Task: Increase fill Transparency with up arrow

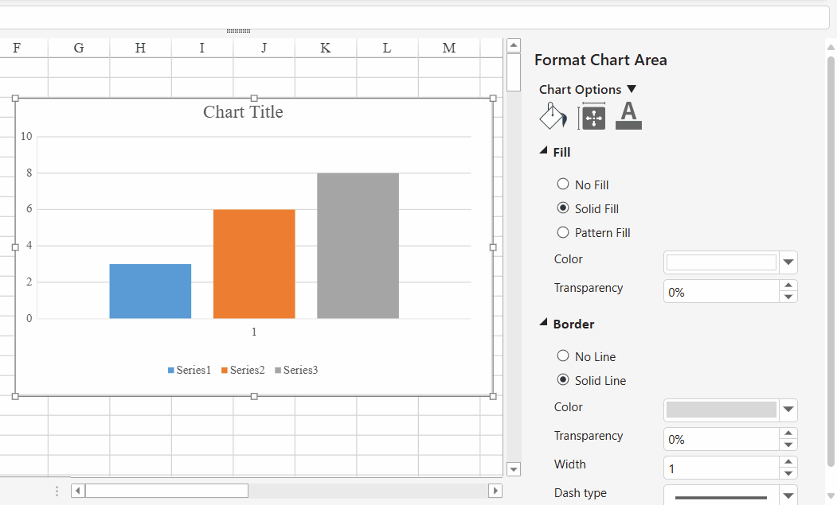Action: point(788,286)
